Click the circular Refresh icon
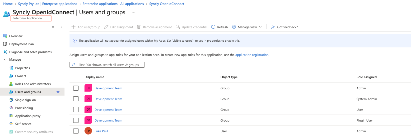The height and width of the screenshot is (137, 411). click(213, 27)
